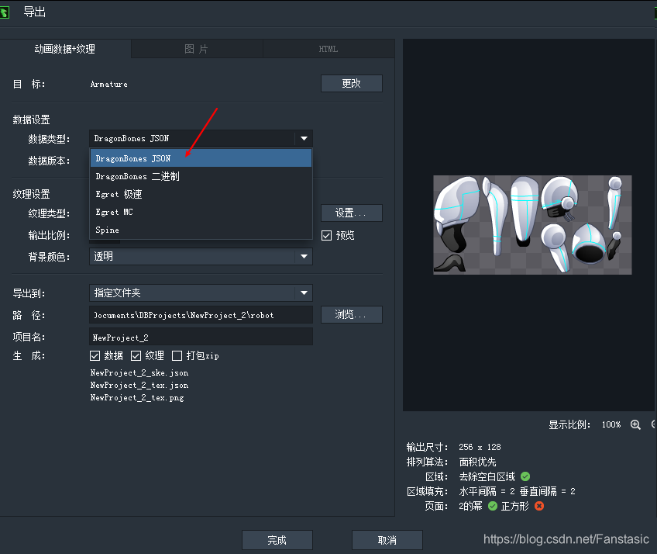Click the green check next to 去除空白区域
The image size is (657, 554).
(525, 476)
